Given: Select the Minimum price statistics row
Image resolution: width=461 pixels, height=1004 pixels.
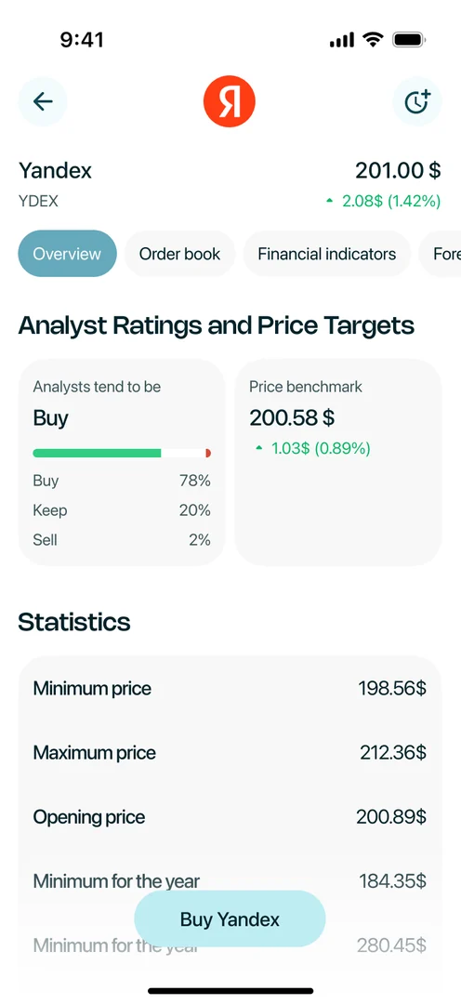Looking at the screenshot, I should click(230, 688).
